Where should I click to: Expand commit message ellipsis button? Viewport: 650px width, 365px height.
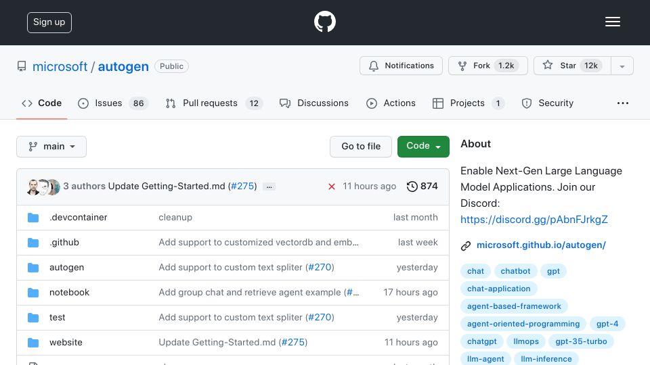(x=269, y=187)
